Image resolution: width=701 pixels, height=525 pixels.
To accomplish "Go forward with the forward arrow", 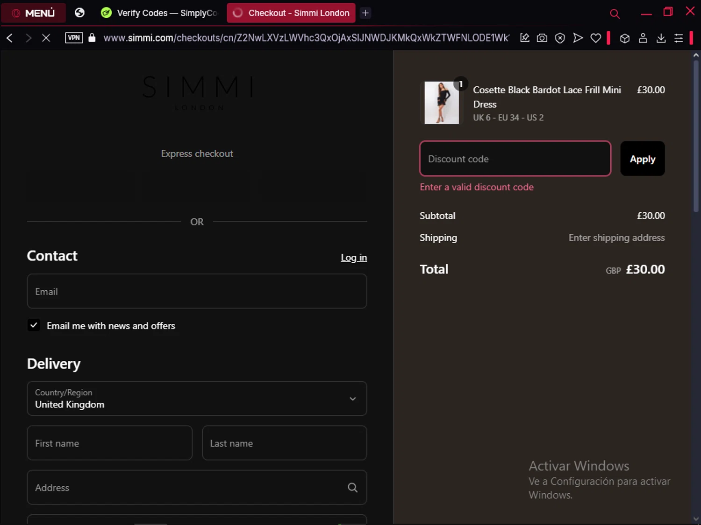I will [x=28, y=38].
